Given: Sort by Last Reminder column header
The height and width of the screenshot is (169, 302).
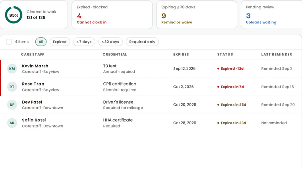Looking at the screenshot, I should 277,55.
